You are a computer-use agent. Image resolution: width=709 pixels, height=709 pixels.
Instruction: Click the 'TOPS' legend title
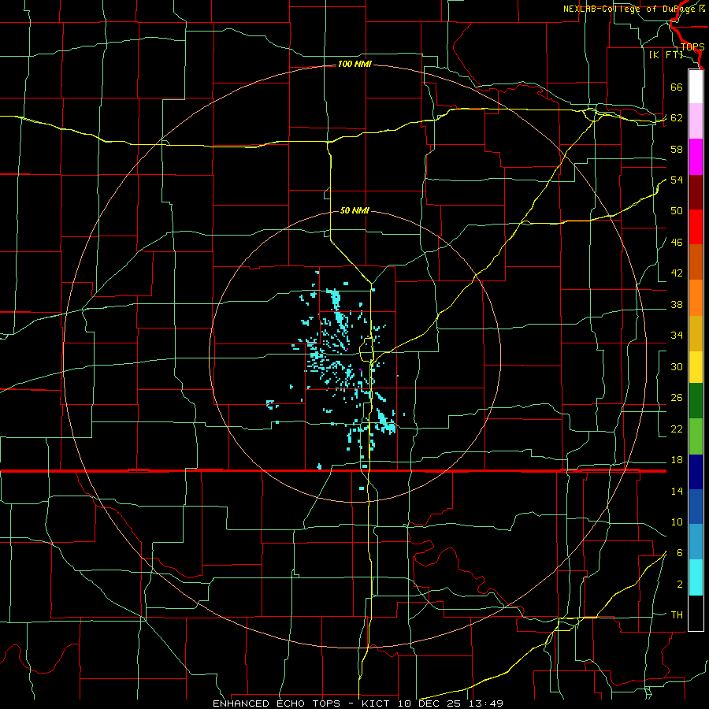tap(692, 46)
